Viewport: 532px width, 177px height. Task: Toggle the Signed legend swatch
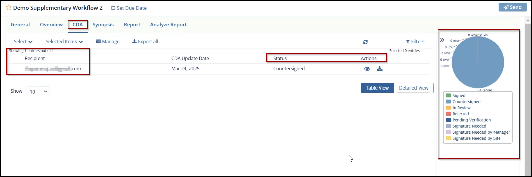coord(448,96)
